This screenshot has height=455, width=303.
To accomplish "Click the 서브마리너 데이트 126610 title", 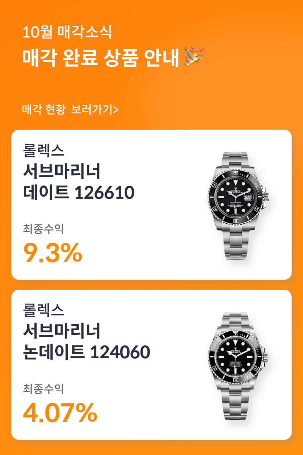I will tap(79, 182).
